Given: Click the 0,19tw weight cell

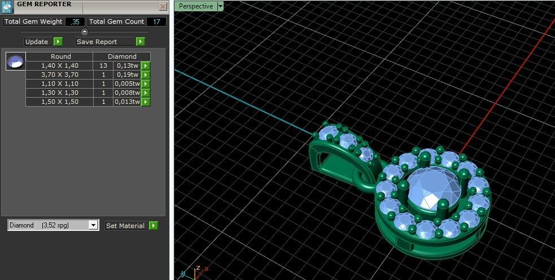Looking at the screenshot, I should [127, 75].
